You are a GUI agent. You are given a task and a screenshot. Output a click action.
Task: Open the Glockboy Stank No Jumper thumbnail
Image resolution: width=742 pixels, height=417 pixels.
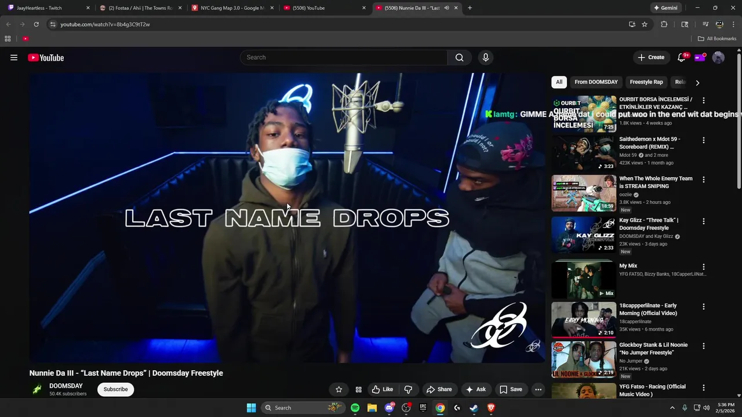pyautogui.click(x=584, y=359)
